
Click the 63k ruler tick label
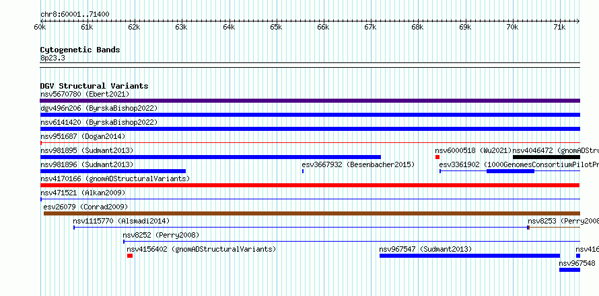tap(182, 27)
